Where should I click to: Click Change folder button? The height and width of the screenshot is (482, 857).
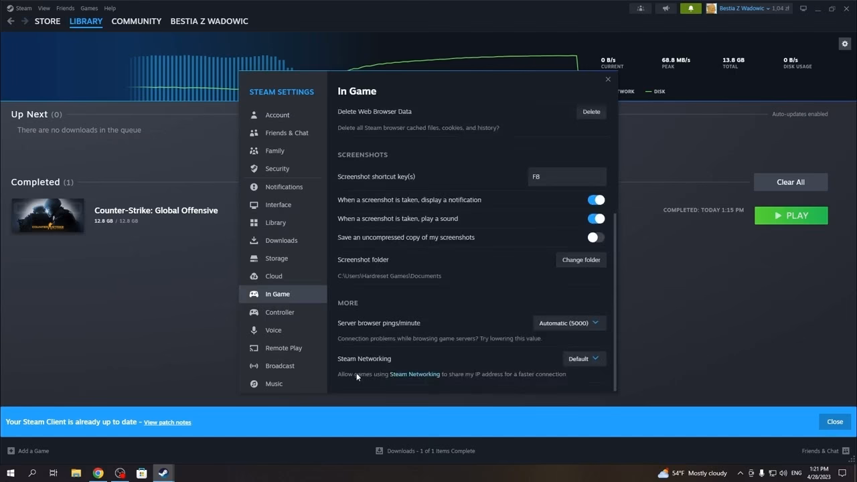point(581,260)
